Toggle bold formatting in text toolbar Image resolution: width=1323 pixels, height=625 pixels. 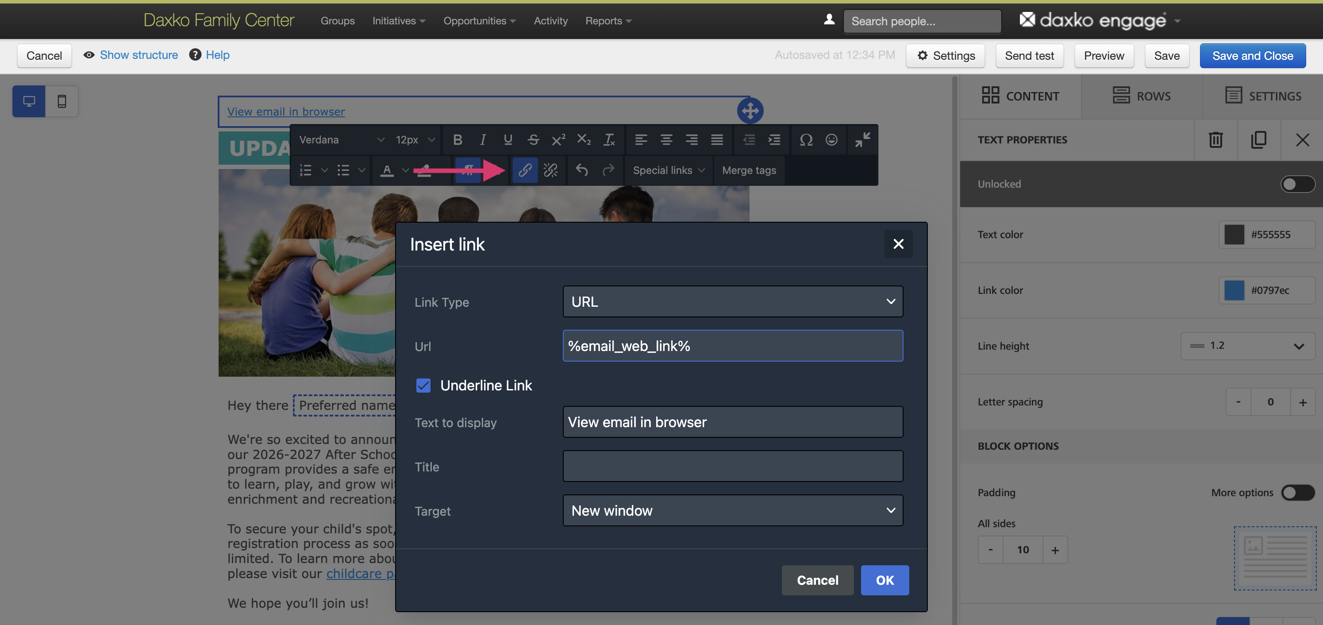click(x=457, y=140)
